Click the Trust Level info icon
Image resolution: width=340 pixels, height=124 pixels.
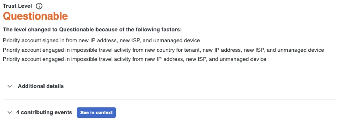click(x=39, y=6)
